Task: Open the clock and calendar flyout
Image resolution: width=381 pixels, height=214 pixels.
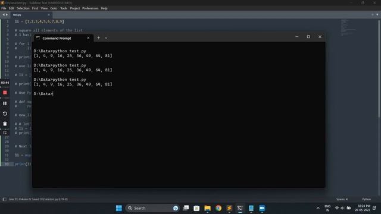Action: [363, 208]
